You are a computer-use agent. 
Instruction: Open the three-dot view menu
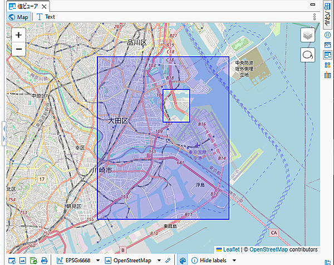click(315, 17)
